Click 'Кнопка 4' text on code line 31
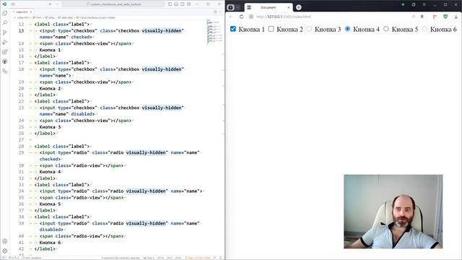 pos(50,172)
